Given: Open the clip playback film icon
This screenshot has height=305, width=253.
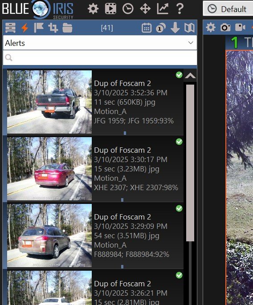Looking at the screenshot, I should [x=110, y=9].
